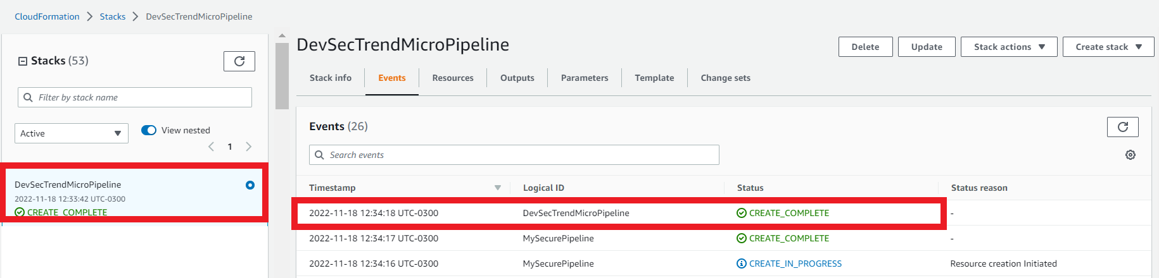Click Filter by stack name field

pyautogui.click(x=135, y=97)
